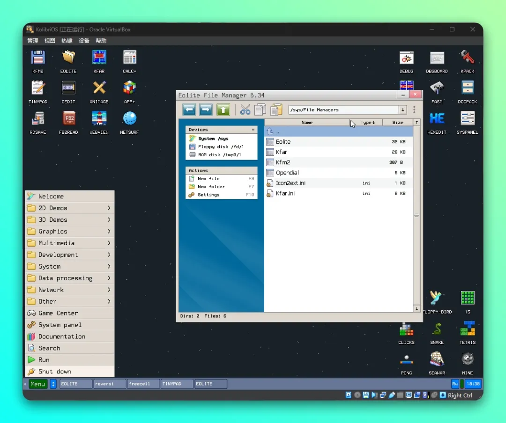The height and width of the screenshot is (423, 506).
Task: Expand the 2D Demos submenu
Action: 70,208
